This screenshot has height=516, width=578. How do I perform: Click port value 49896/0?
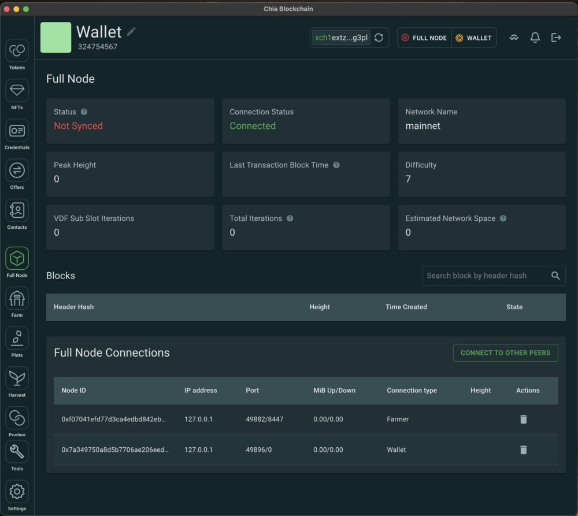click(x=259, y=450)
